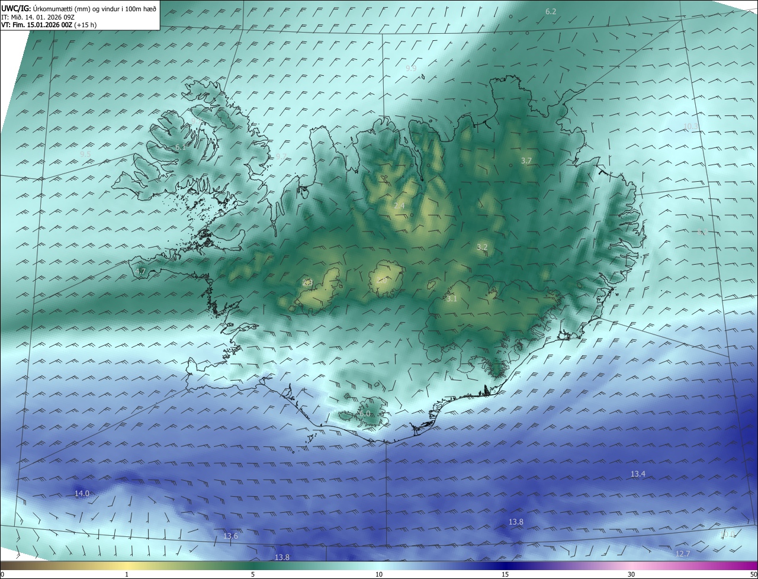Screen dimensions: 758x579
Task: Click the 13.4 value label on the map
Action: point(638,474)
